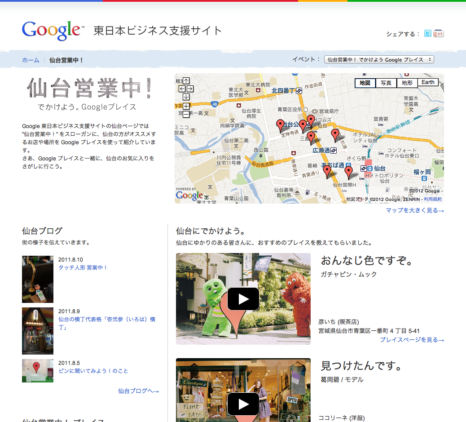Open the 2011.8.9 alley photo thumbnail

(x=38, y=331)
